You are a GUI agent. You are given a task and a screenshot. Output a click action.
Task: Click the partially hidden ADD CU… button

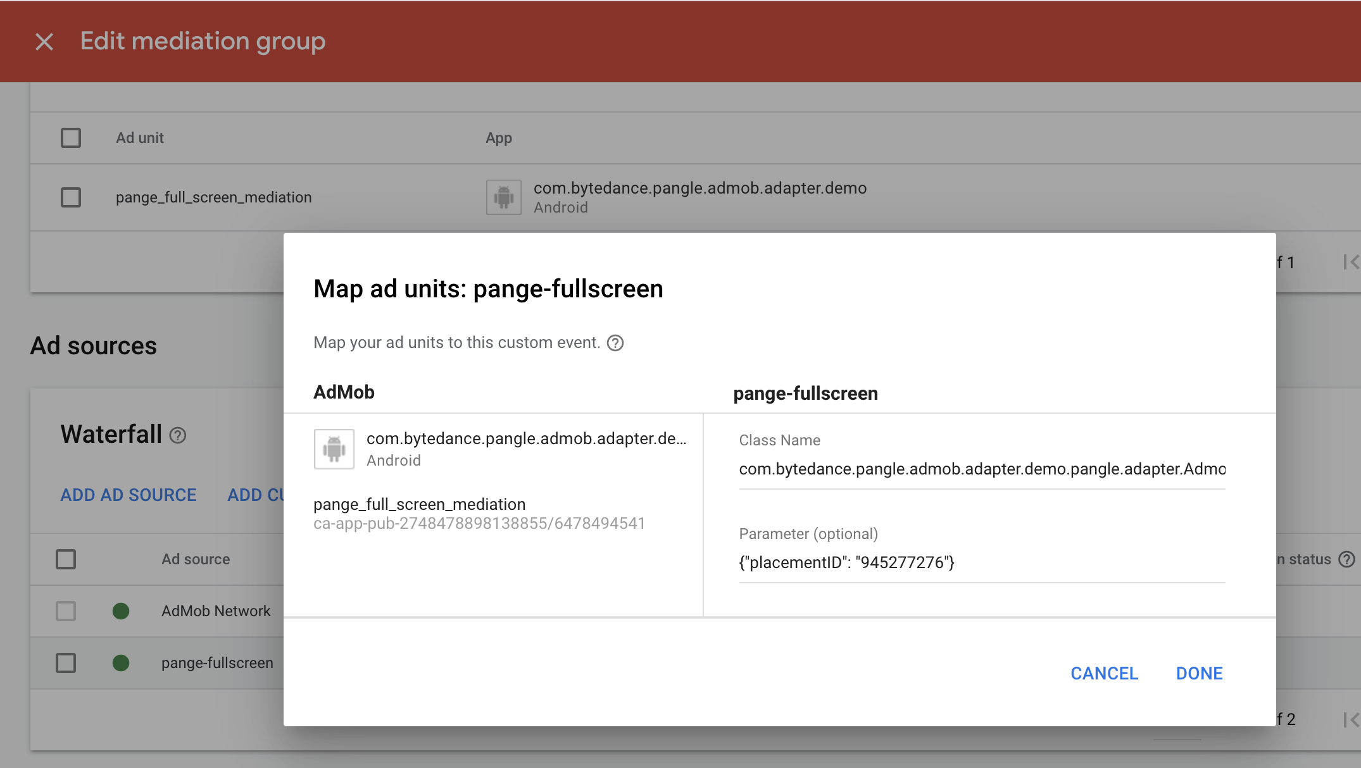pos(256,495)
